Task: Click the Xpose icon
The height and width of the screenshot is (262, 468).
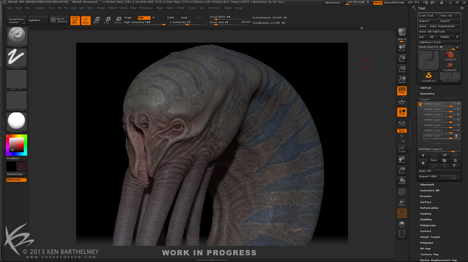Action: [402, 234]
